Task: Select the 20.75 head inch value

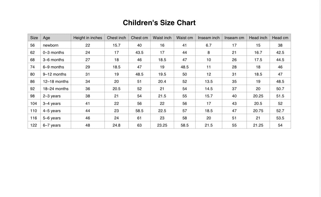Action: (258, 111)
